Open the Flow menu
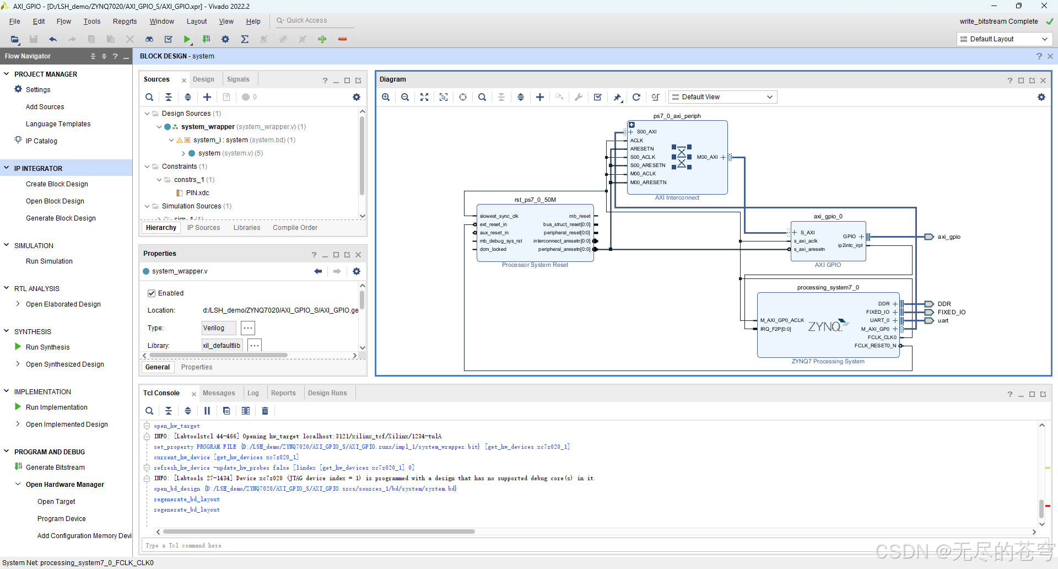The image size is (1058, 569). [x=64, y=22]
